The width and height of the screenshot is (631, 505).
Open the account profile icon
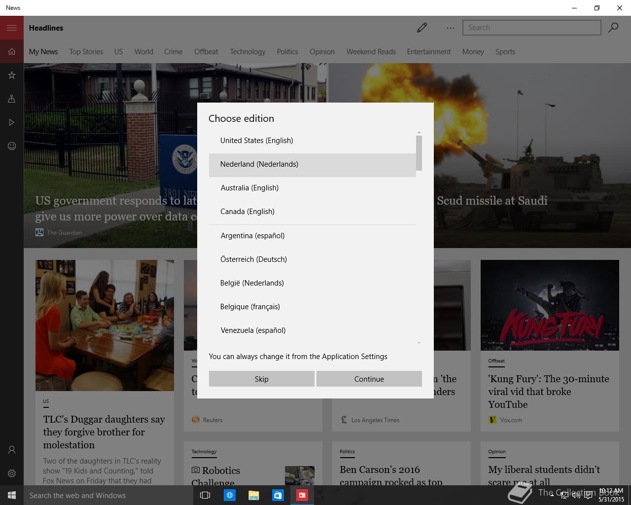click(x=12, y=450)
